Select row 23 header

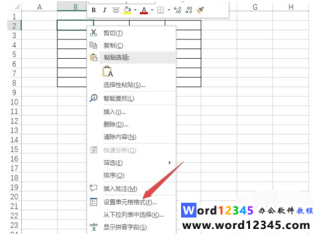coord(14,225)
